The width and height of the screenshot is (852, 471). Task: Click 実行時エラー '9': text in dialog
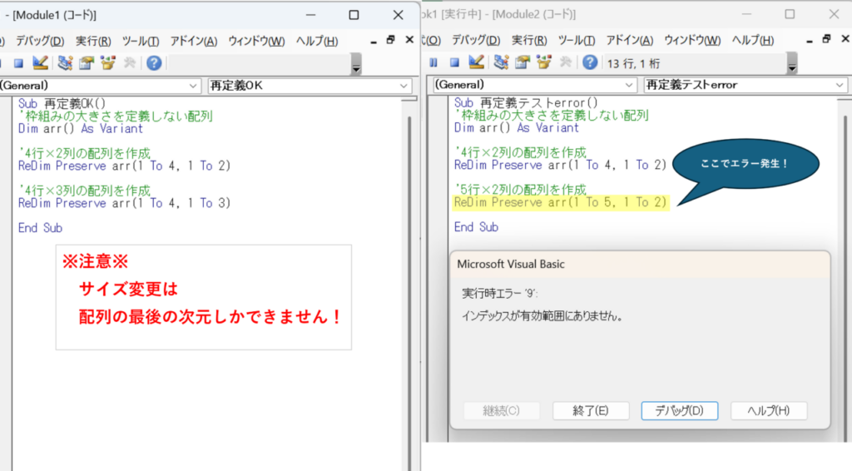tap(500, 294)
